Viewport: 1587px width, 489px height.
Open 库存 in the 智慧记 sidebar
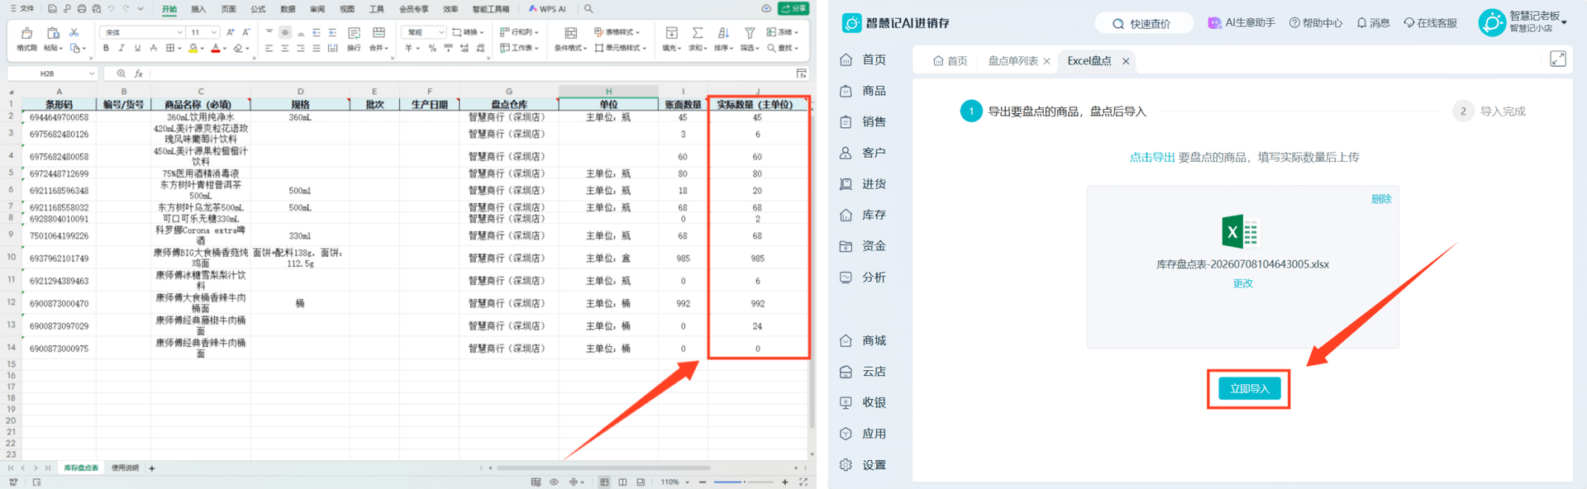tap(865, 215)
